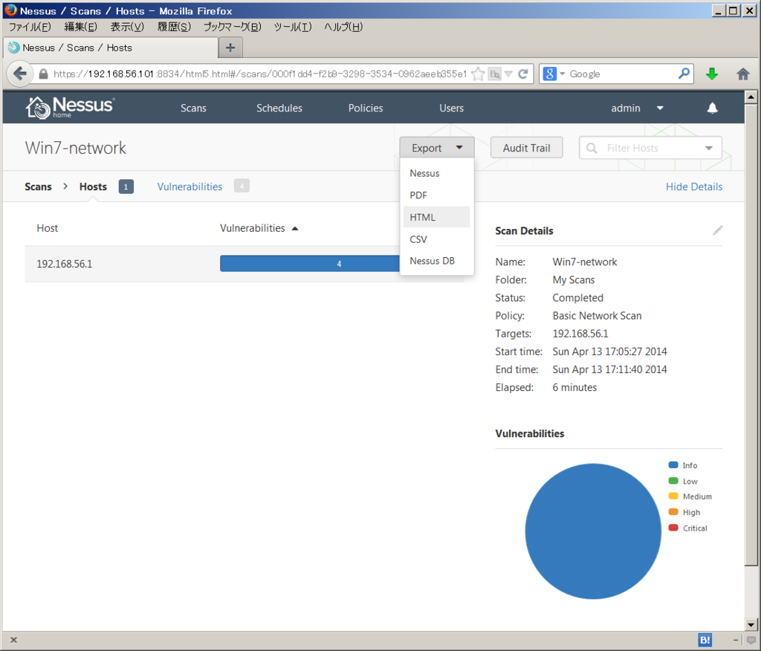The image size is (761, 651).
Task: Click the bookmarks list icon in URL bar
Action: pyautogui.click(x=494, y=74)
